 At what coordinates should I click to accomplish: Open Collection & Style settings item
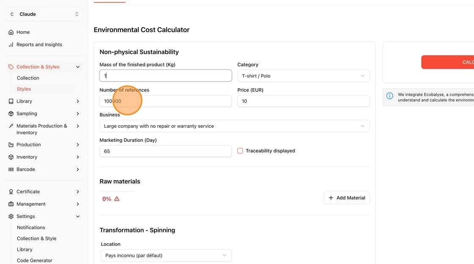coord(36,238)
